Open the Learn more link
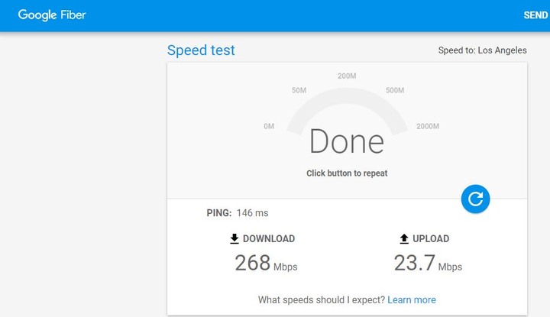Image resolution: width=550 pixels, height=317 pixels. [412, 300]
